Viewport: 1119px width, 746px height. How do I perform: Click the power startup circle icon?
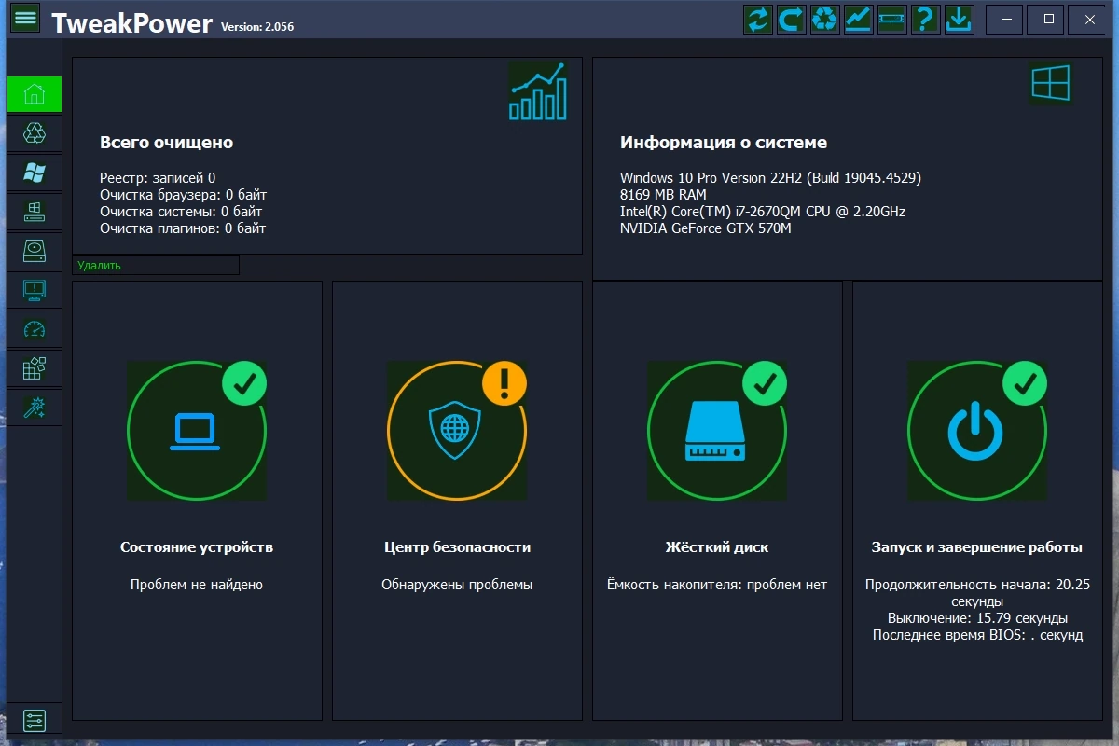(x=976, y=431)
